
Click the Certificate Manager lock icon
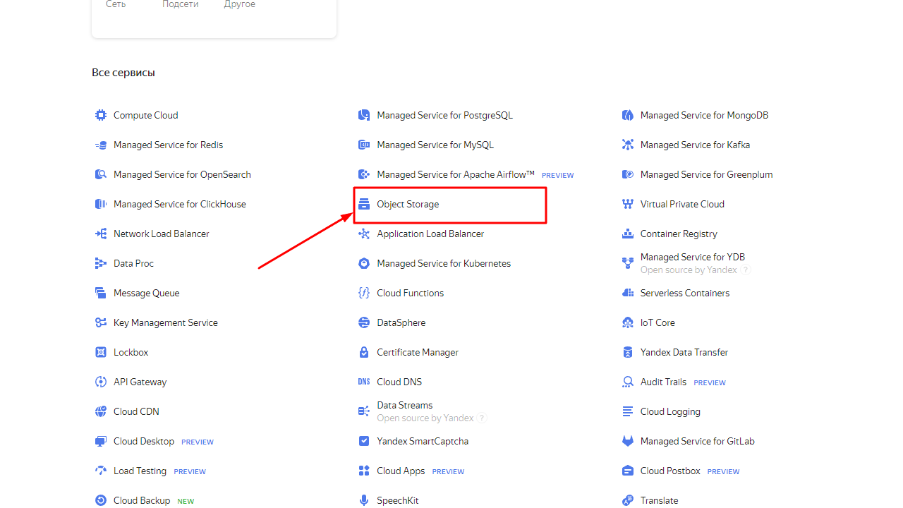[x=364, y=352]
